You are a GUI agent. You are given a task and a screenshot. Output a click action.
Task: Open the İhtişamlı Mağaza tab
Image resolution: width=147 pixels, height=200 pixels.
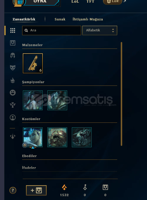[88, 19]
